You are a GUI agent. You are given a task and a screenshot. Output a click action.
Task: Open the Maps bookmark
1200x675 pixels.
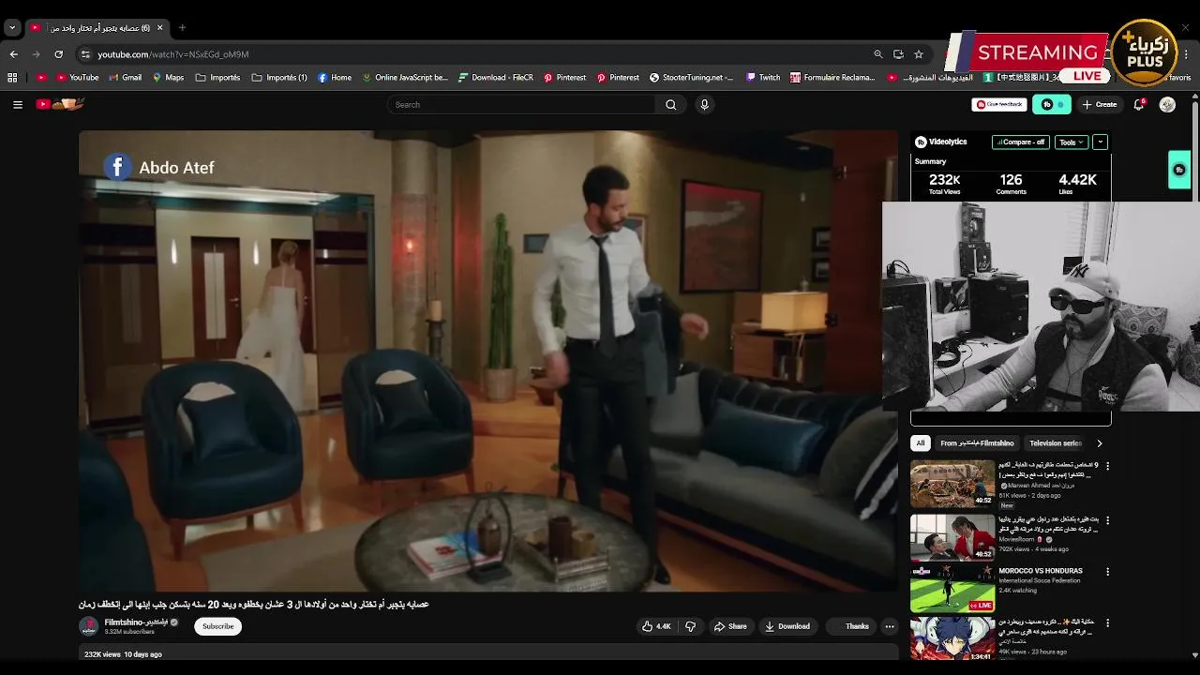click(168, 78)
